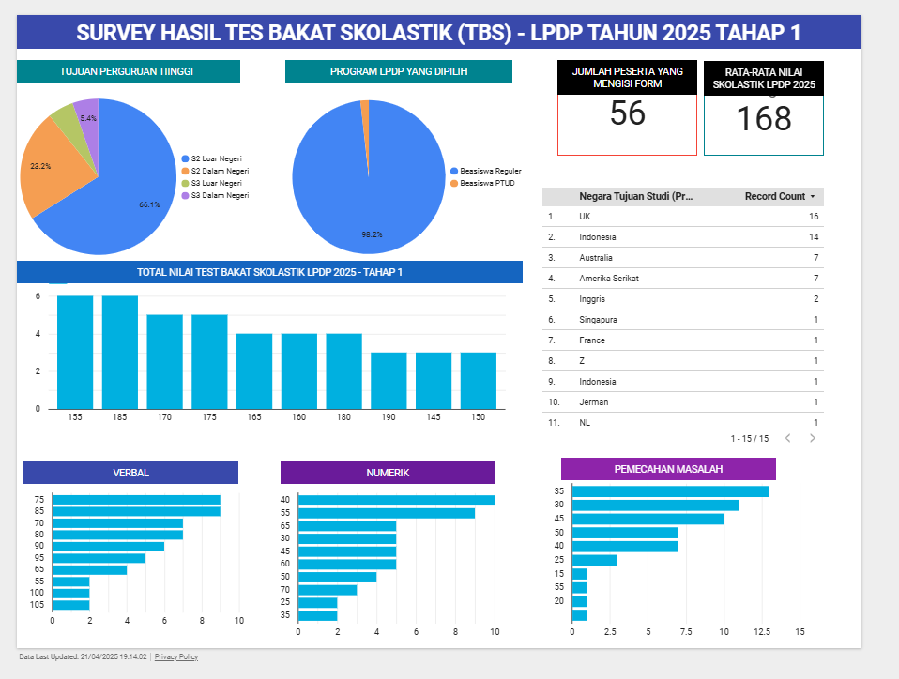Viewport: 899px width, 679px height.
Task: Click the 90 bar in the Verbal chart
Action: pos(108,547)
